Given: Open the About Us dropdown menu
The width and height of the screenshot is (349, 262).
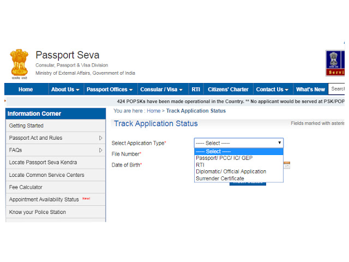Looking at the screenshot, I should (65, 90).
